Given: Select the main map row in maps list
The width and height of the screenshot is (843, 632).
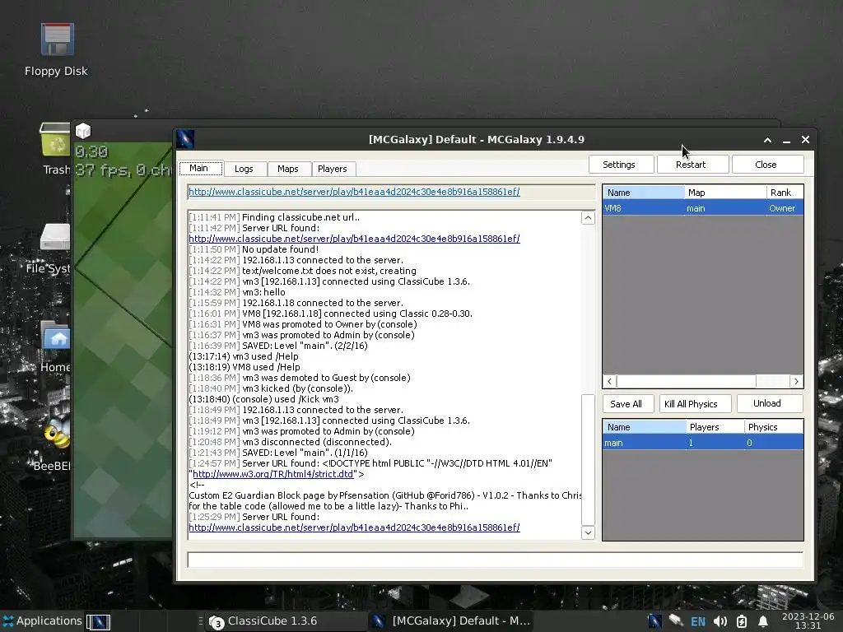Looking at the screenshot, I should [x=703, y=443].
